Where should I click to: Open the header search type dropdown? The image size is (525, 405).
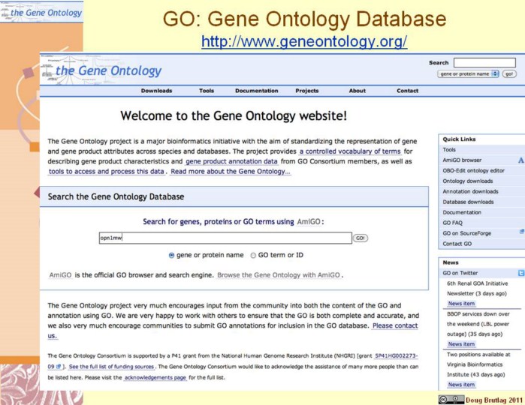click(468, 74)
